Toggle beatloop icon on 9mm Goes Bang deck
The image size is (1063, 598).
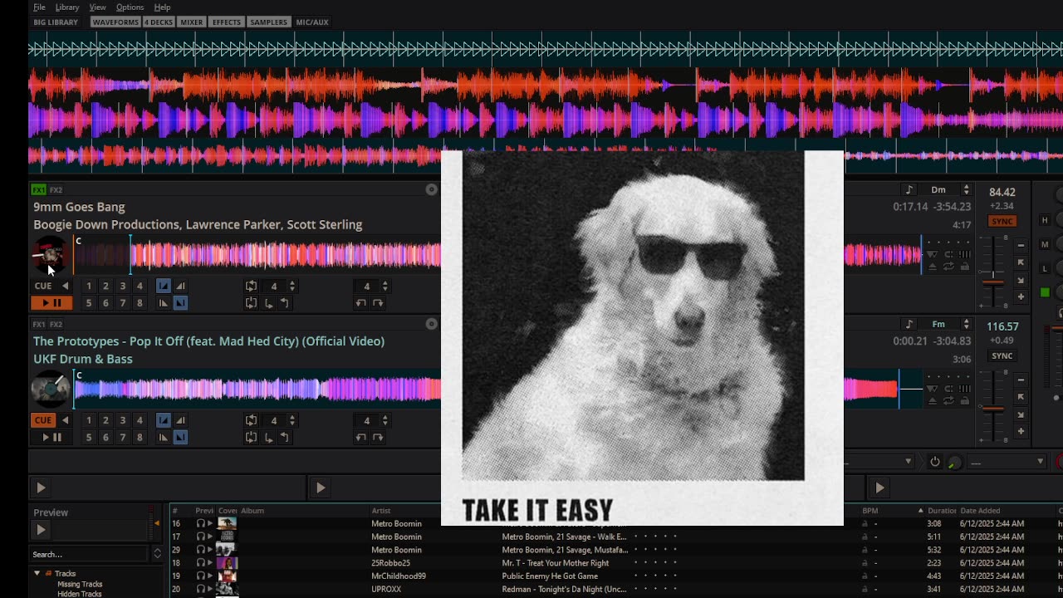point(251,286)
